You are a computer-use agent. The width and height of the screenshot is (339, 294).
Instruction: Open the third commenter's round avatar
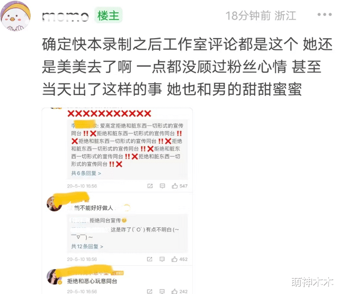[53, 277]
